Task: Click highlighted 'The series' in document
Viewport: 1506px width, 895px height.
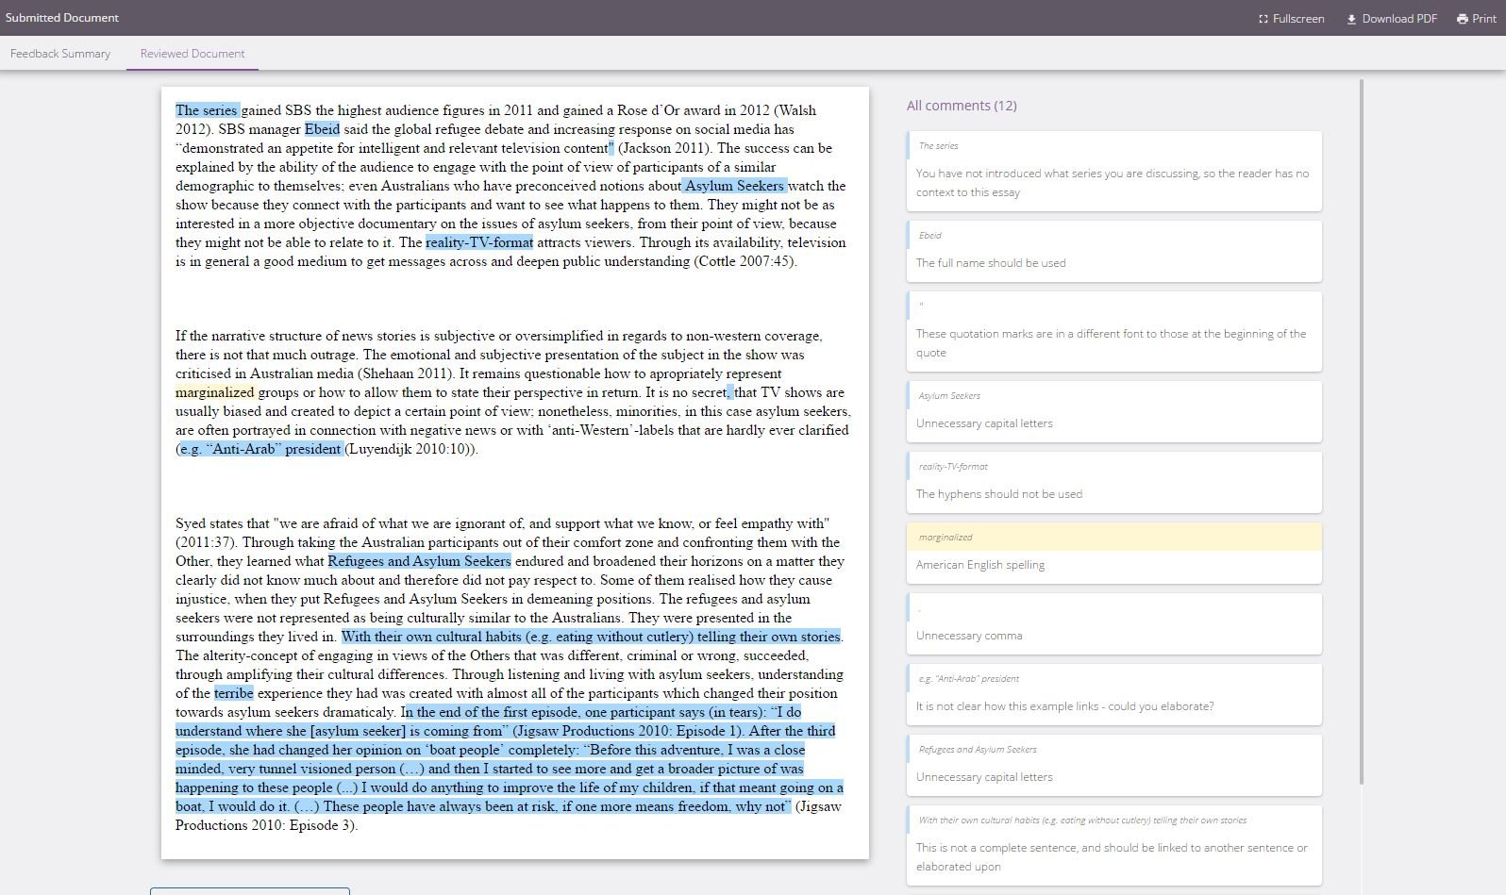Action: coord(207,110)
